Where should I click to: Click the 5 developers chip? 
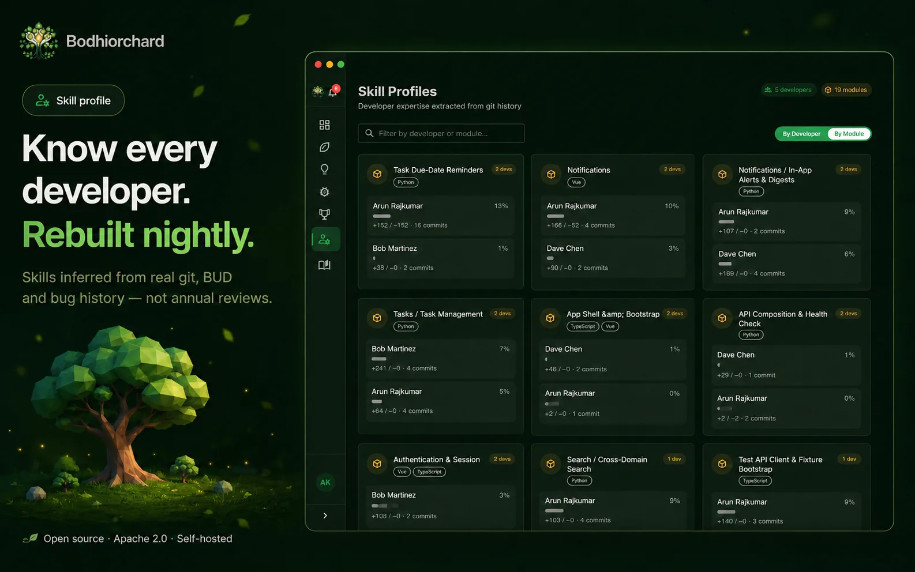click(788, 90)
